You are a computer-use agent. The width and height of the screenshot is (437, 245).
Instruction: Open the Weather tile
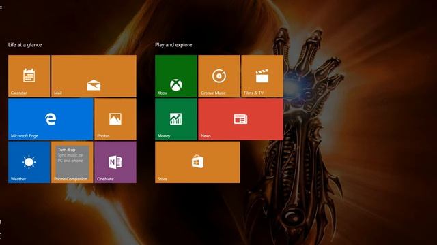pos(29,162)
